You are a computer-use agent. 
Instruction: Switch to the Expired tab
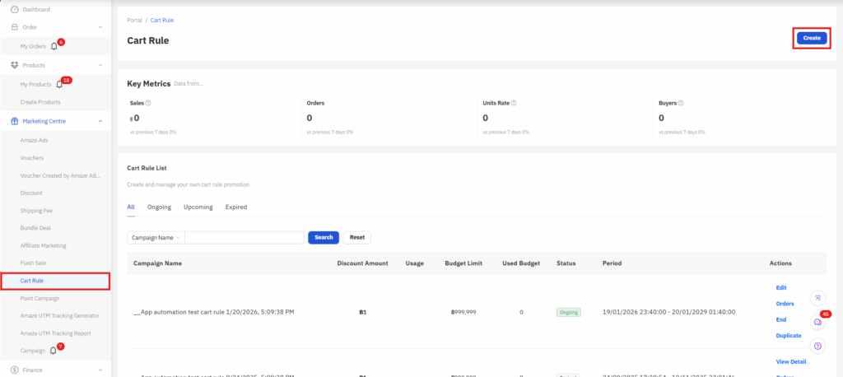pyautogui.click(x=236, y=207)
